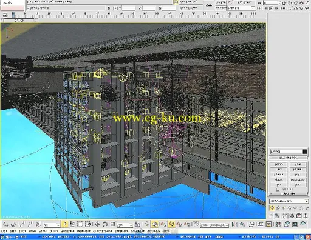Click the Undo icon in main toolbar
This screenshot has width=311, height=240.
[5, 224]
